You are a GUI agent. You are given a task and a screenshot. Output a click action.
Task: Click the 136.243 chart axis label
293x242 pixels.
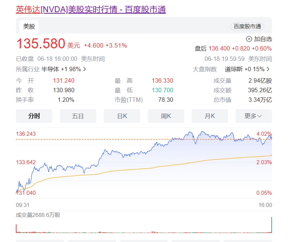coord(26,134)
